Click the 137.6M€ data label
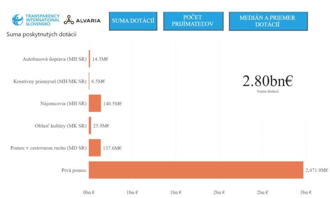Image resolution: width=330 pixels, height=198 pixels. 112,148
